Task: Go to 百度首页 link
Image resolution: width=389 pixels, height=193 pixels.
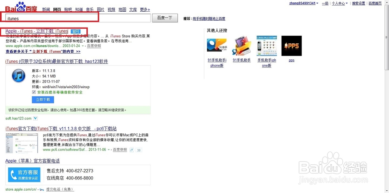Action: [x=375, y=3]
